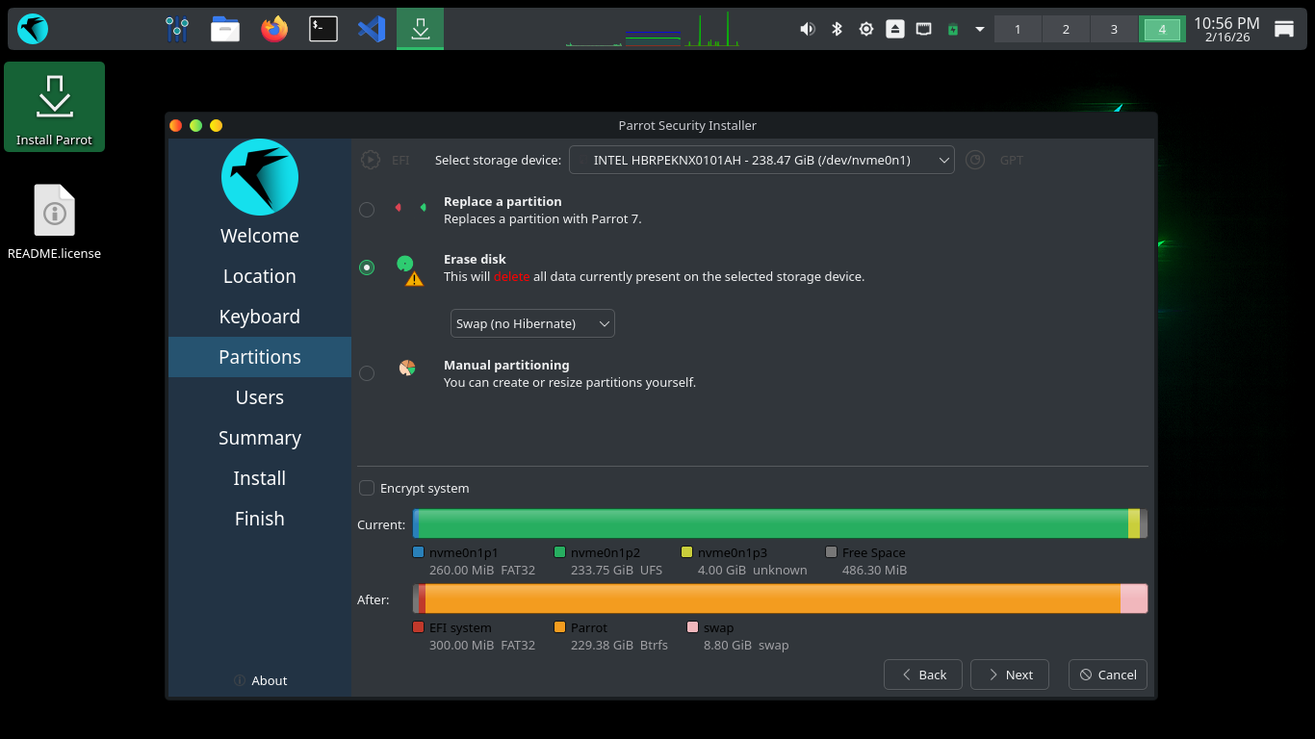Open the volume control tray icon
The width and height of the screenshot is (1315, 739).
click(x=807, y=29)
